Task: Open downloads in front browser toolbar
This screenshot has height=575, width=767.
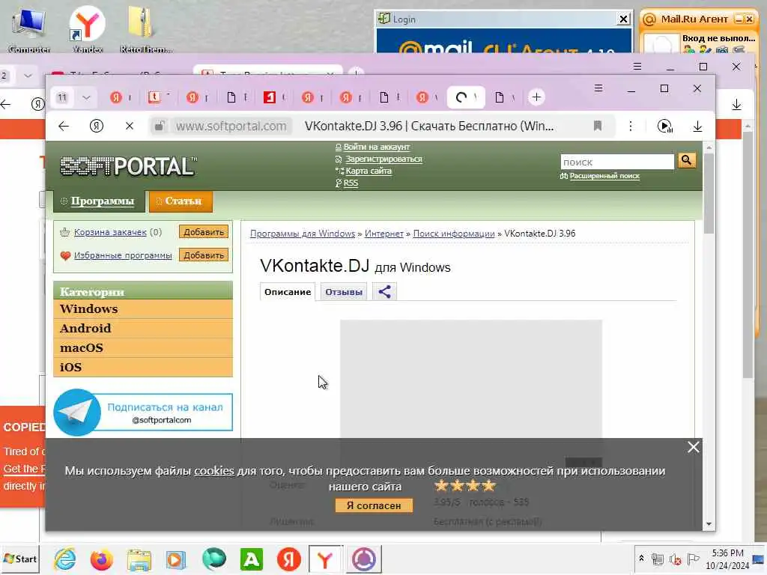Action: pyautogui.click(x=697, y=126)
